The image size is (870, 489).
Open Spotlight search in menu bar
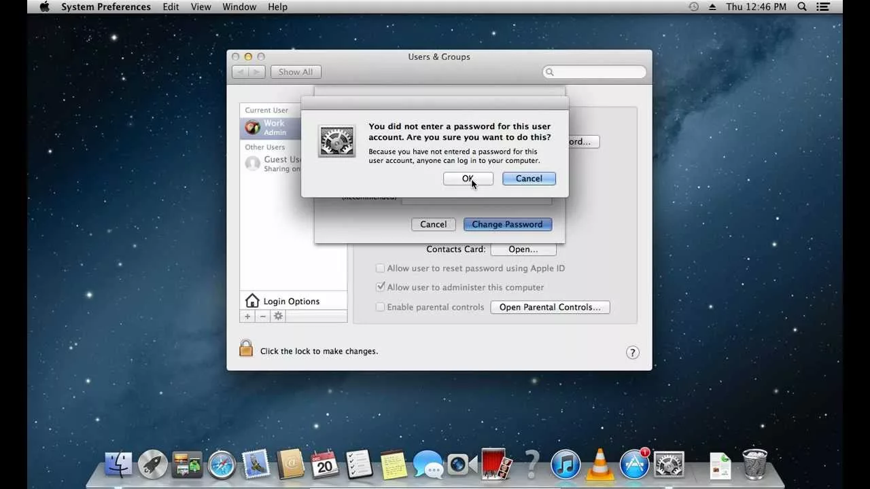point(802,7)
